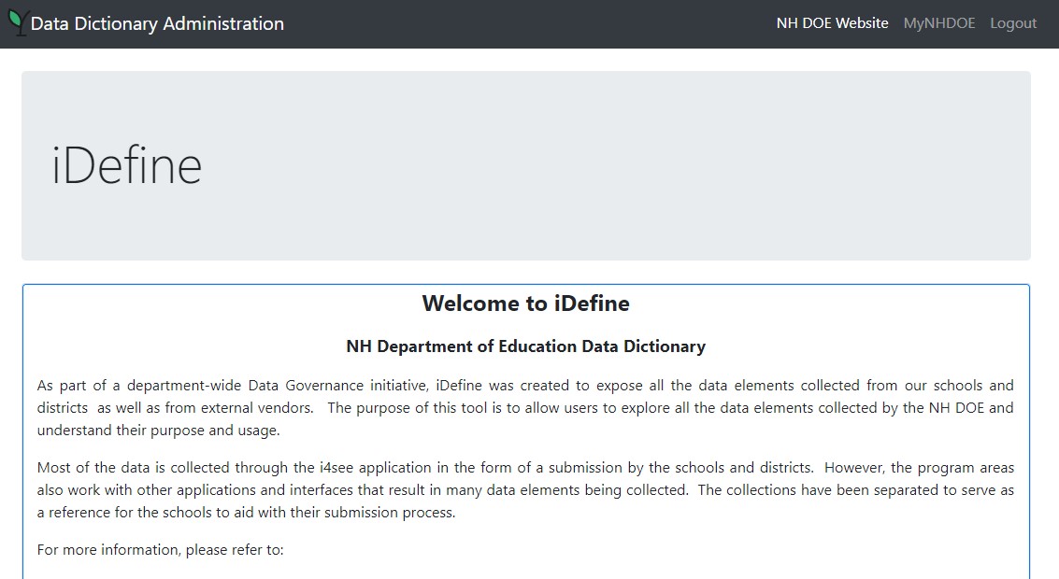Viewport: 1059px width, 579px height.
Task: Open the MyNHDOE nav link
Action: 938,23
